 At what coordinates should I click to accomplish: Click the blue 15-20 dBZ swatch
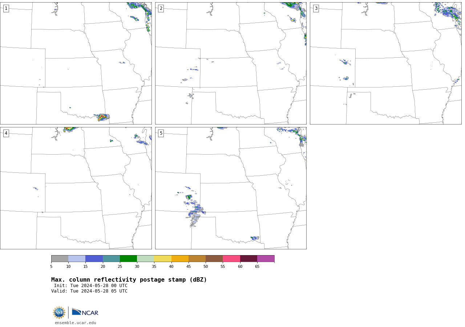point(94,259)
